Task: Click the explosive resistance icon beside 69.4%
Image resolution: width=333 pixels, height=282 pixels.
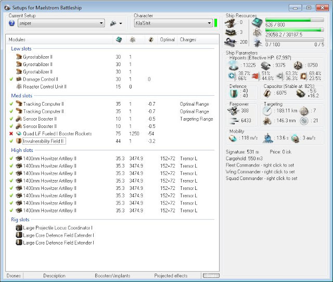Action: tap(303, 76)
